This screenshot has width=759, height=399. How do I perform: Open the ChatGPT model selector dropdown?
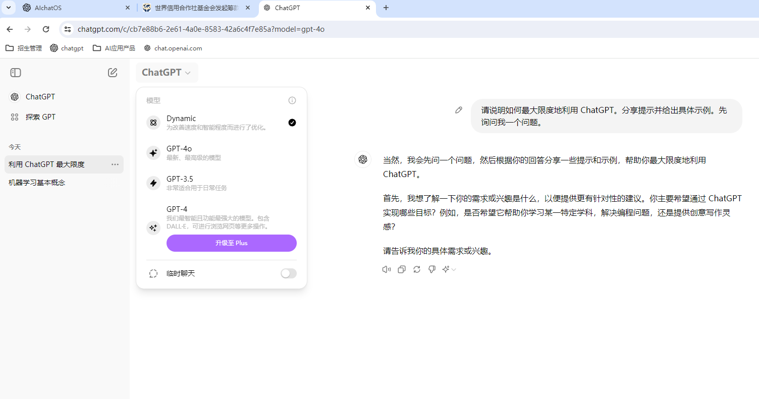167,73
